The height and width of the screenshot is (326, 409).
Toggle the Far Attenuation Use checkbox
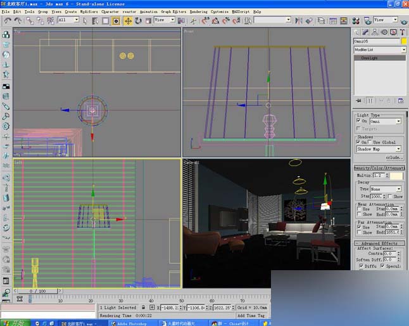(x=358, y=226)
